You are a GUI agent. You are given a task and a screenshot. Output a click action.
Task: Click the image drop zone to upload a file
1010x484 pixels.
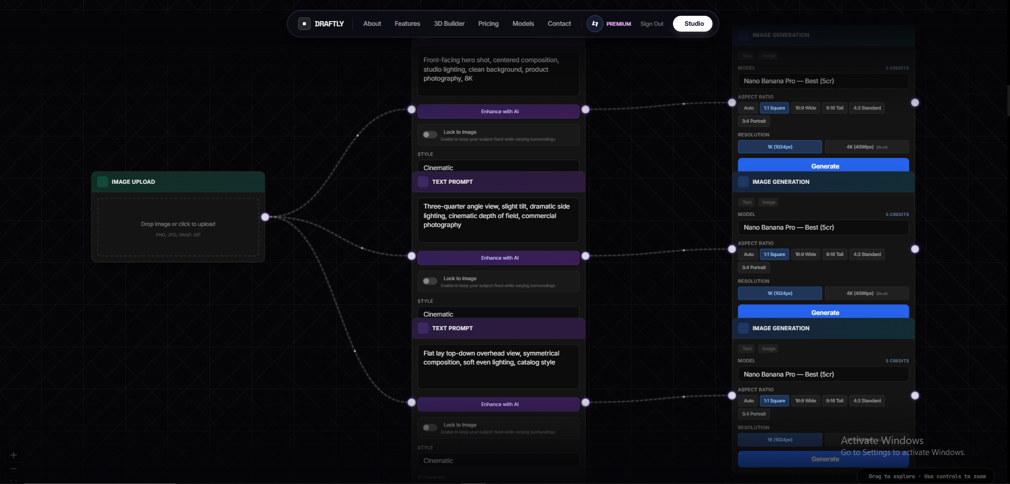point(178,228)
